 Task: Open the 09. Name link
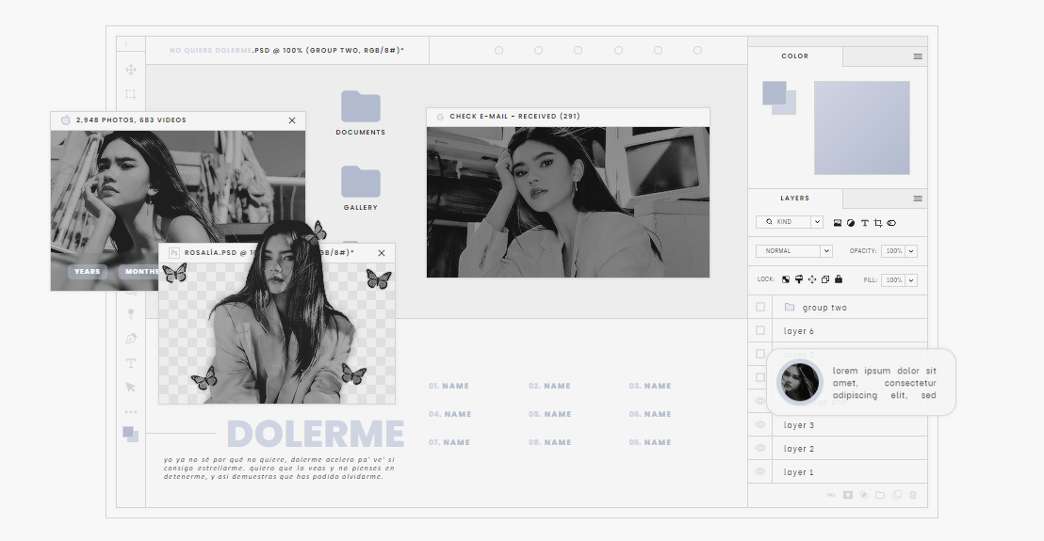click(x=650, y=442)
